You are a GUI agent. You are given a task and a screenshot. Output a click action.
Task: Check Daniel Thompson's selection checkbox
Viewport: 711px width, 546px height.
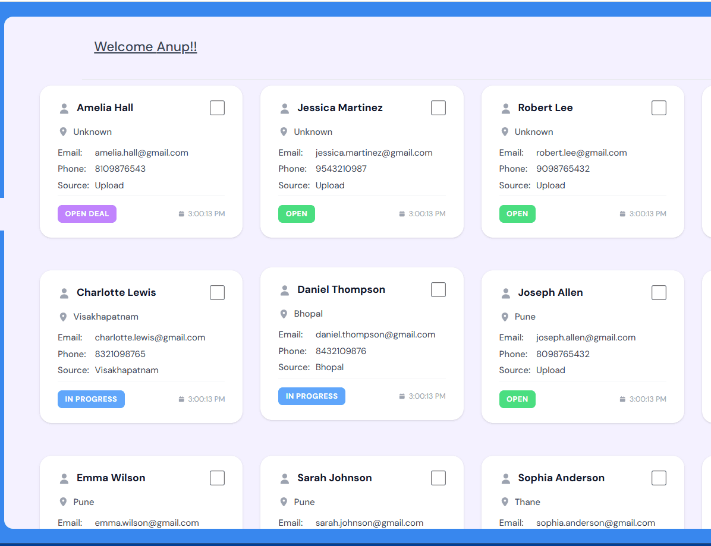coord(438,289)
